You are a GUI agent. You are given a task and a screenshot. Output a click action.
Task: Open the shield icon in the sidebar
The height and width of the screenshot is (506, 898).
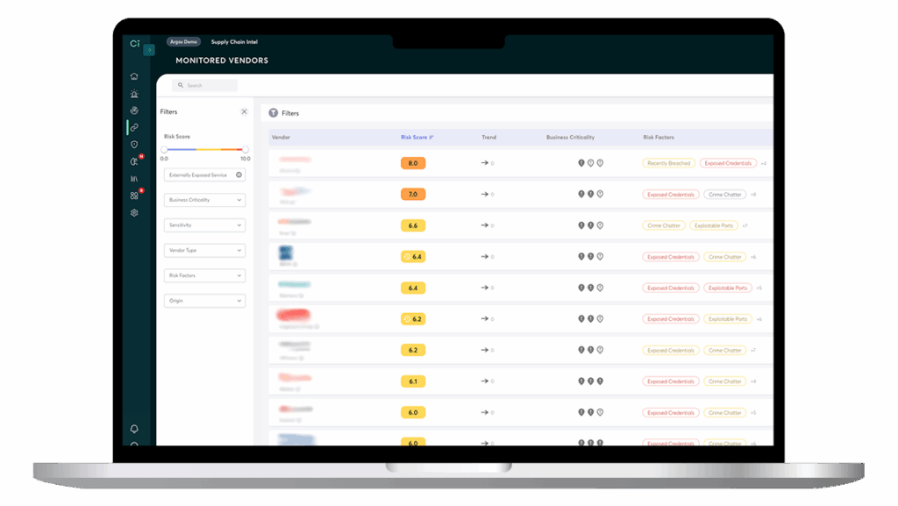tap(134, 145)
